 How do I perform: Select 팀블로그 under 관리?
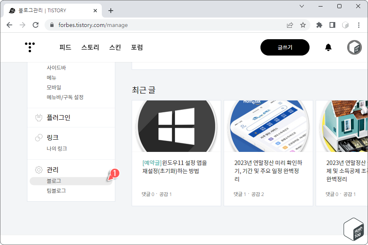tap(56, 191)
